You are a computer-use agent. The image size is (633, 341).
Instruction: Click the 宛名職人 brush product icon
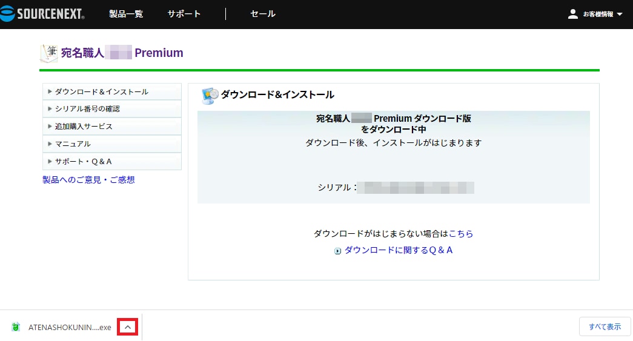click(x=49, y=53)
